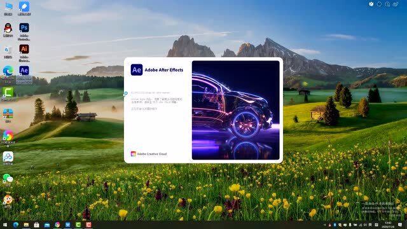Screen dimensions: 407x229
Task: Launch Microsoft Edge from the desktop
Action: pos(8,74)
